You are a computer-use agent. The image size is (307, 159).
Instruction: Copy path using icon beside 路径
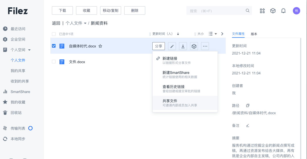pos(248,105)
